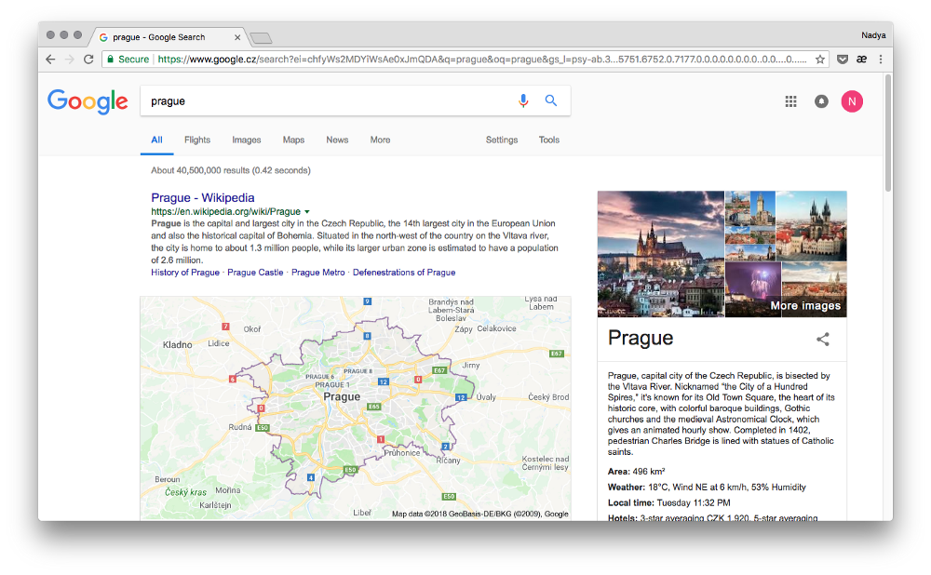Click the More images link
The image size is (931, 575).
(x=805, y=305)
